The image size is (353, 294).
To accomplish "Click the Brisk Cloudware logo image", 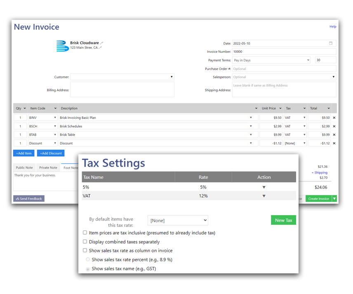I will point(62,46).
